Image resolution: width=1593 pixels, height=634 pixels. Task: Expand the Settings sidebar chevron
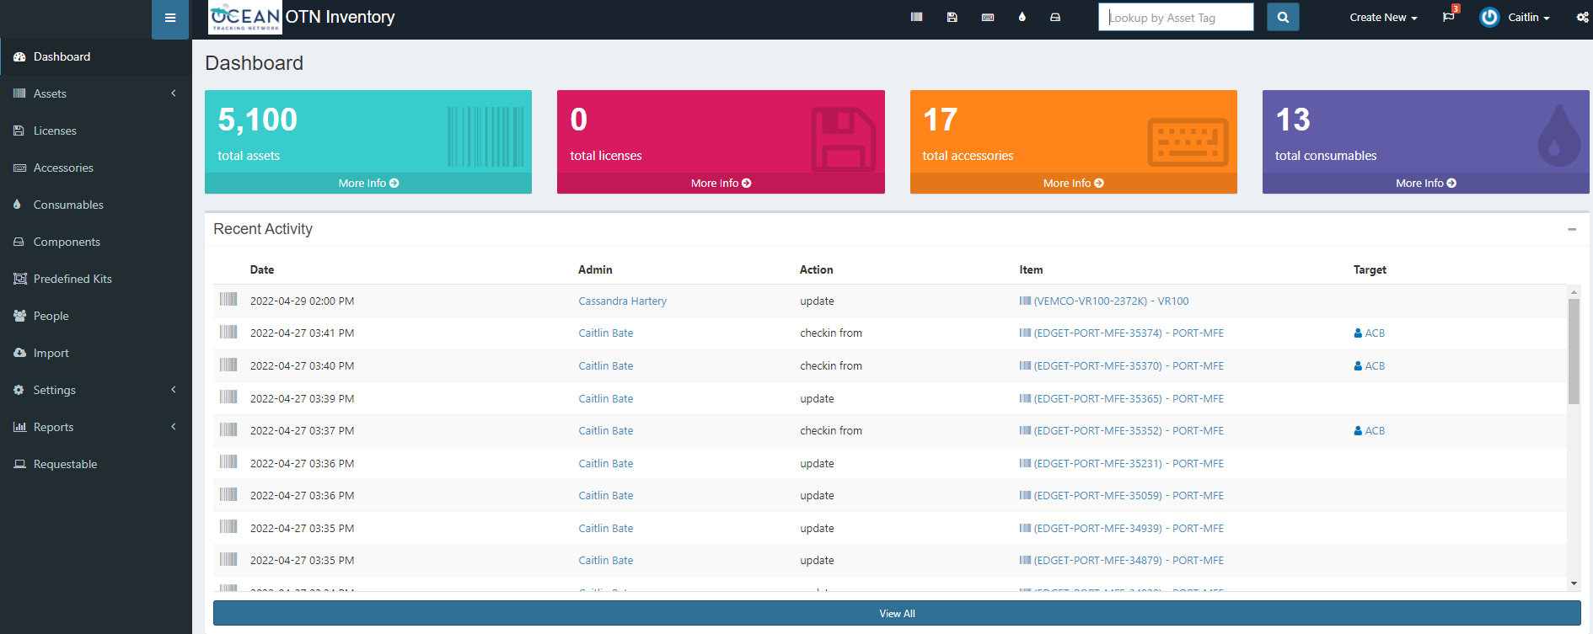(x=174, y=390)
